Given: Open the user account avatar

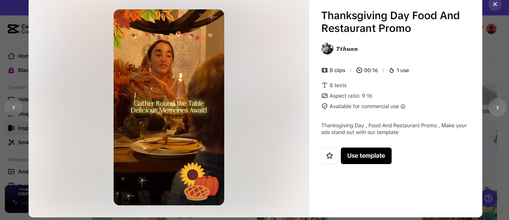Looking at the screenshot, I should (491, 29).
